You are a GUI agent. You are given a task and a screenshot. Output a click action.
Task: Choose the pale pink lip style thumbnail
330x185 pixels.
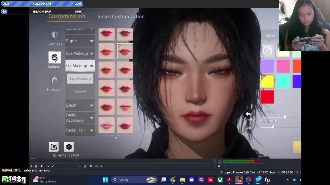pos(106,125)
